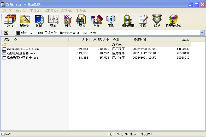Click the 迷你密码查看器.exe file icon
Viewport: 206px width, 137px height.
pos(4,53)
